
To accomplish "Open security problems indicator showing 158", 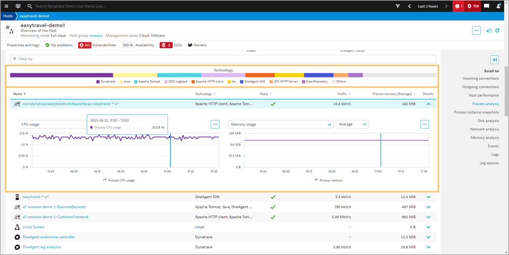I will click(473, 6).
